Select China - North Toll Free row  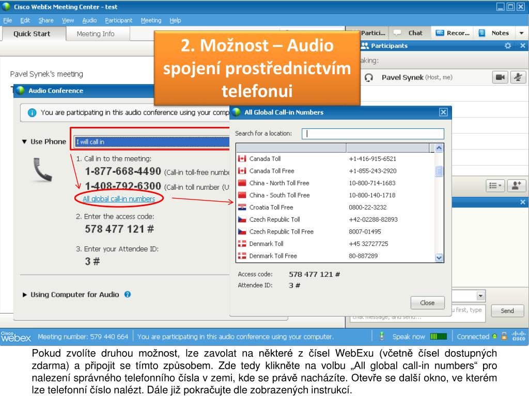tap(336, 183)
